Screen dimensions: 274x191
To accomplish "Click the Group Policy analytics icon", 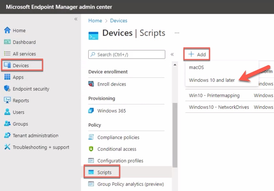I will tap(91, 184).
